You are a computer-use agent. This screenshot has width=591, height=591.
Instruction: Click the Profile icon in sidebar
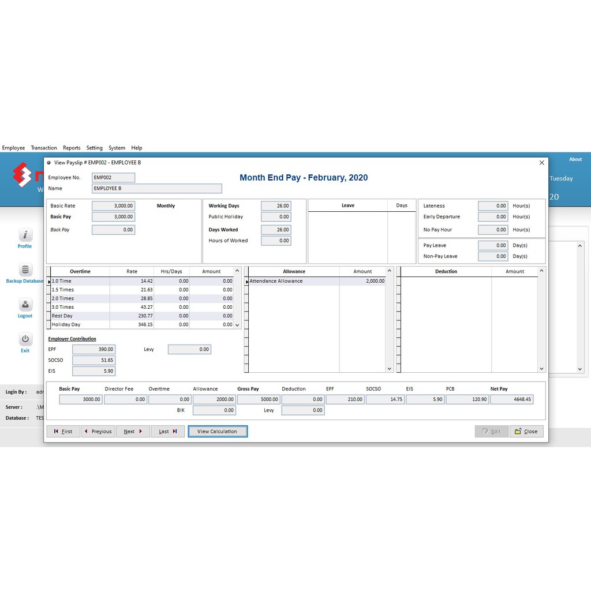[25, 235]
